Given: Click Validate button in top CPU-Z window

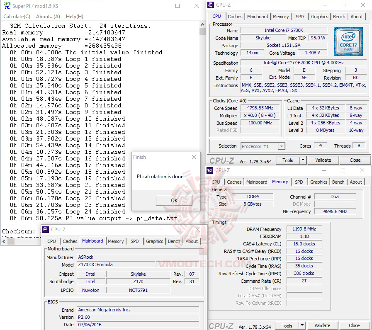Looking at the screenshot, I should (x=323, y=160).
